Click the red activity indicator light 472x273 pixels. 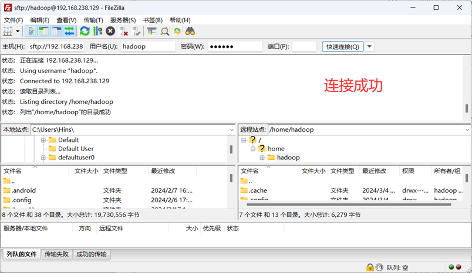click(x=458, y=267)
